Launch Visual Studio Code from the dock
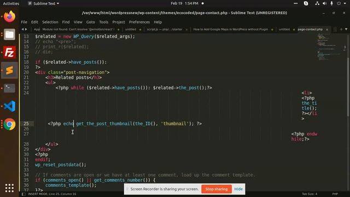350x197 pixels. point(9,106)
